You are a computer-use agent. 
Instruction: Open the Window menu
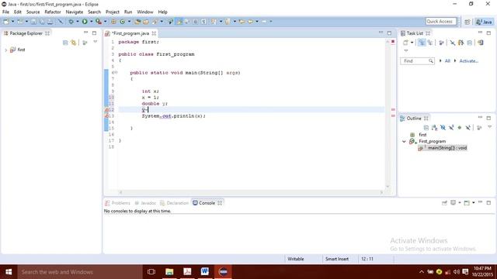pyautogui.click(x=145, y=12)
